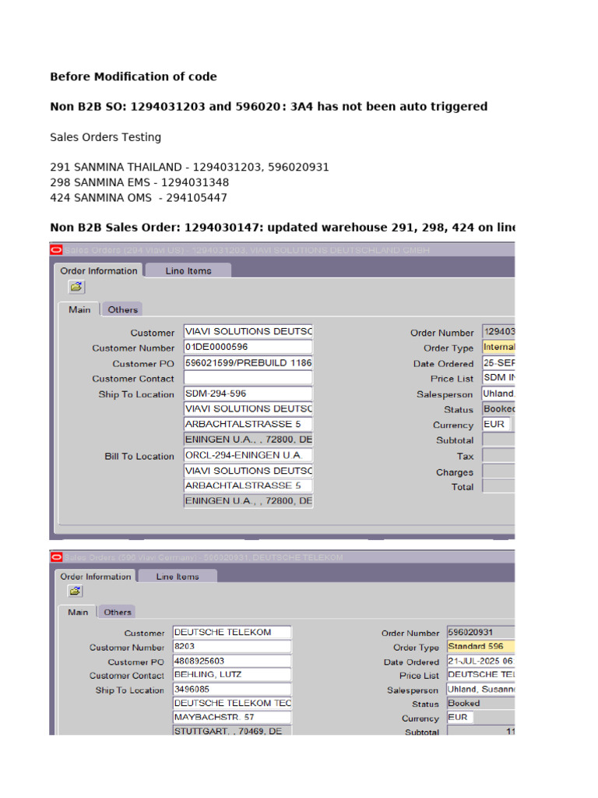The image size is (598, 798).
Task: Select Order Information tab in the 1294031203 order window
Action: (x=99, y=270)
